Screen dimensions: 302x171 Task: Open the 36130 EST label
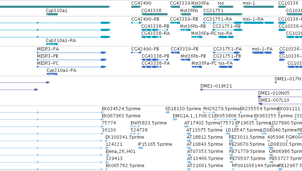tap(109, 130)
